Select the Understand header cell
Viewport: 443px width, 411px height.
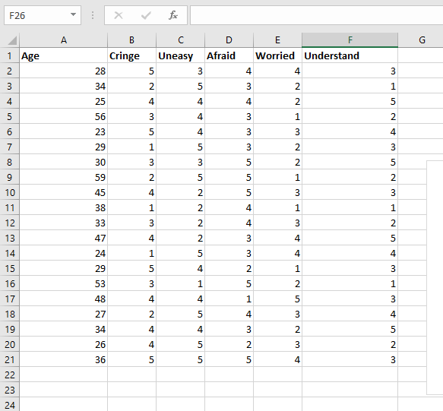click(350, 55)
